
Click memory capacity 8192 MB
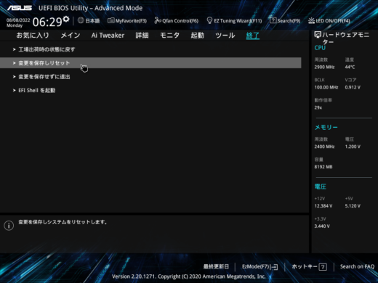pos(323,167)
